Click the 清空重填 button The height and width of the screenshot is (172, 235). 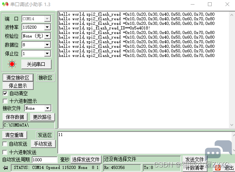pos(15,135)
